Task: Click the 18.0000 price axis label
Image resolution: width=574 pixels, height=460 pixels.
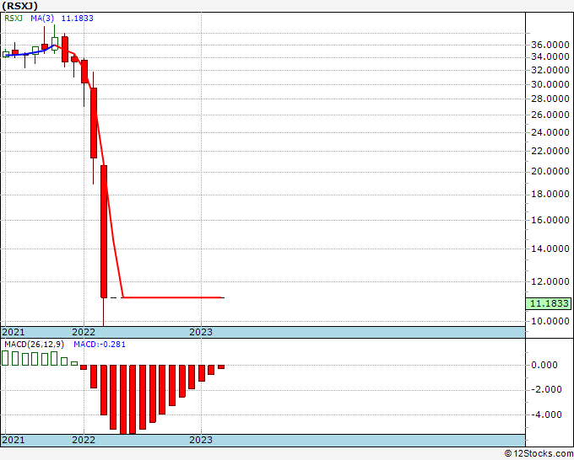Action: [550, 195]
